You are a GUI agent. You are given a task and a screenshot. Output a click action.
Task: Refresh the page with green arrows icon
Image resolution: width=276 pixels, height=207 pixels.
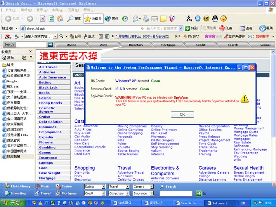(51, 19)
